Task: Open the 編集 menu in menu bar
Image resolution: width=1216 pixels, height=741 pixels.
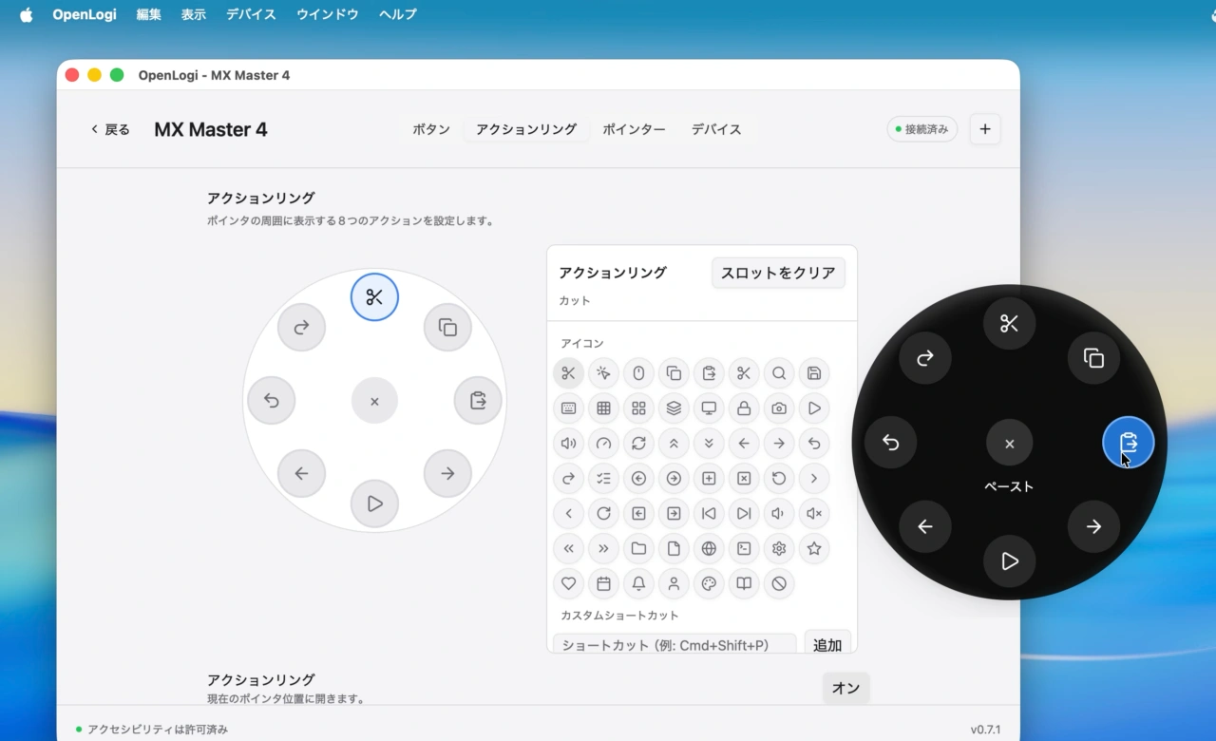Action: pyautogui.click(x=148, y=14)
